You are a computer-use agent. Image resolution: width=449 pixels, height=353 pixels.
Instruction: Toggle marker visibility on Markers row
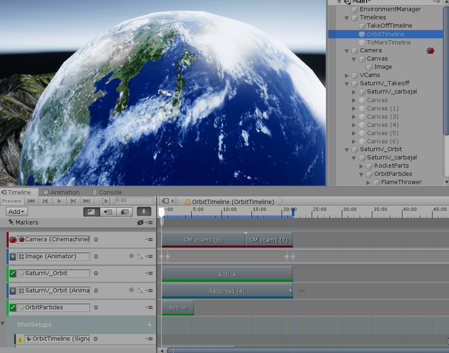coord(140,222)
